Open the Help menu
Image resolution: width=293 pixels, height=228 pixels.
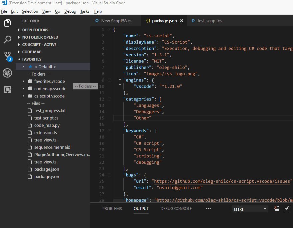[x=98, y=11]
